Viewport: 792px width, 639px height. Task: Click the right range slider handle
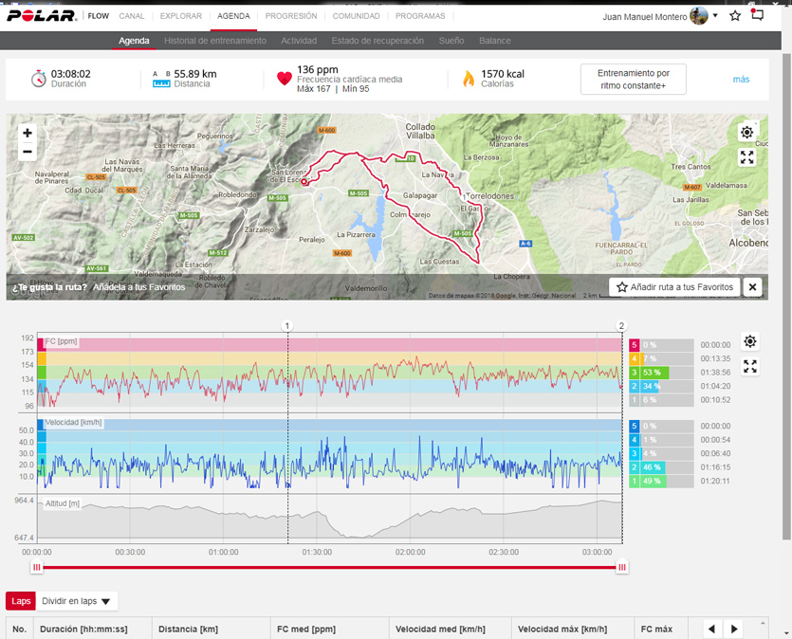point(622,567)
